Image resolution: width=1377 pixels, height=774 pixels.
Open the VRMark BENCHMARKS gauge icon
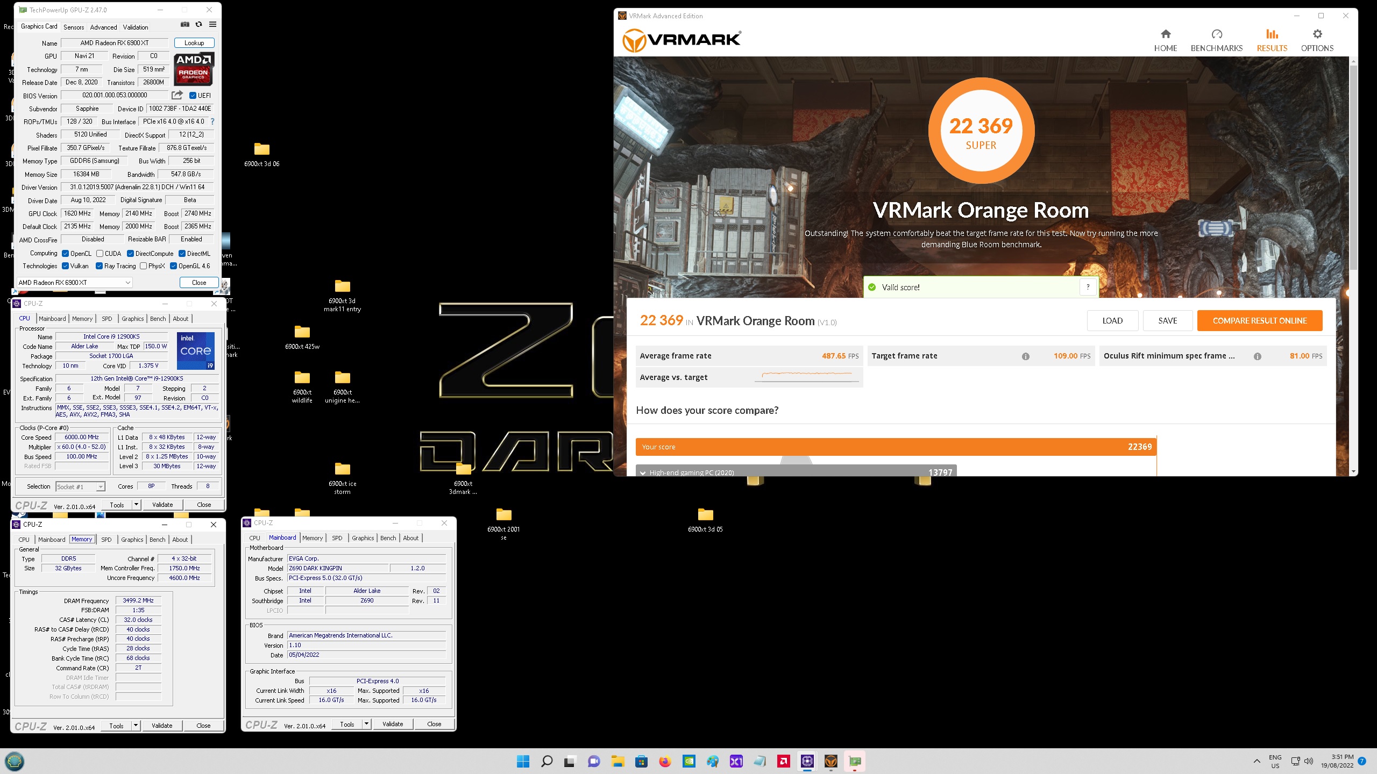(1217, 34)
